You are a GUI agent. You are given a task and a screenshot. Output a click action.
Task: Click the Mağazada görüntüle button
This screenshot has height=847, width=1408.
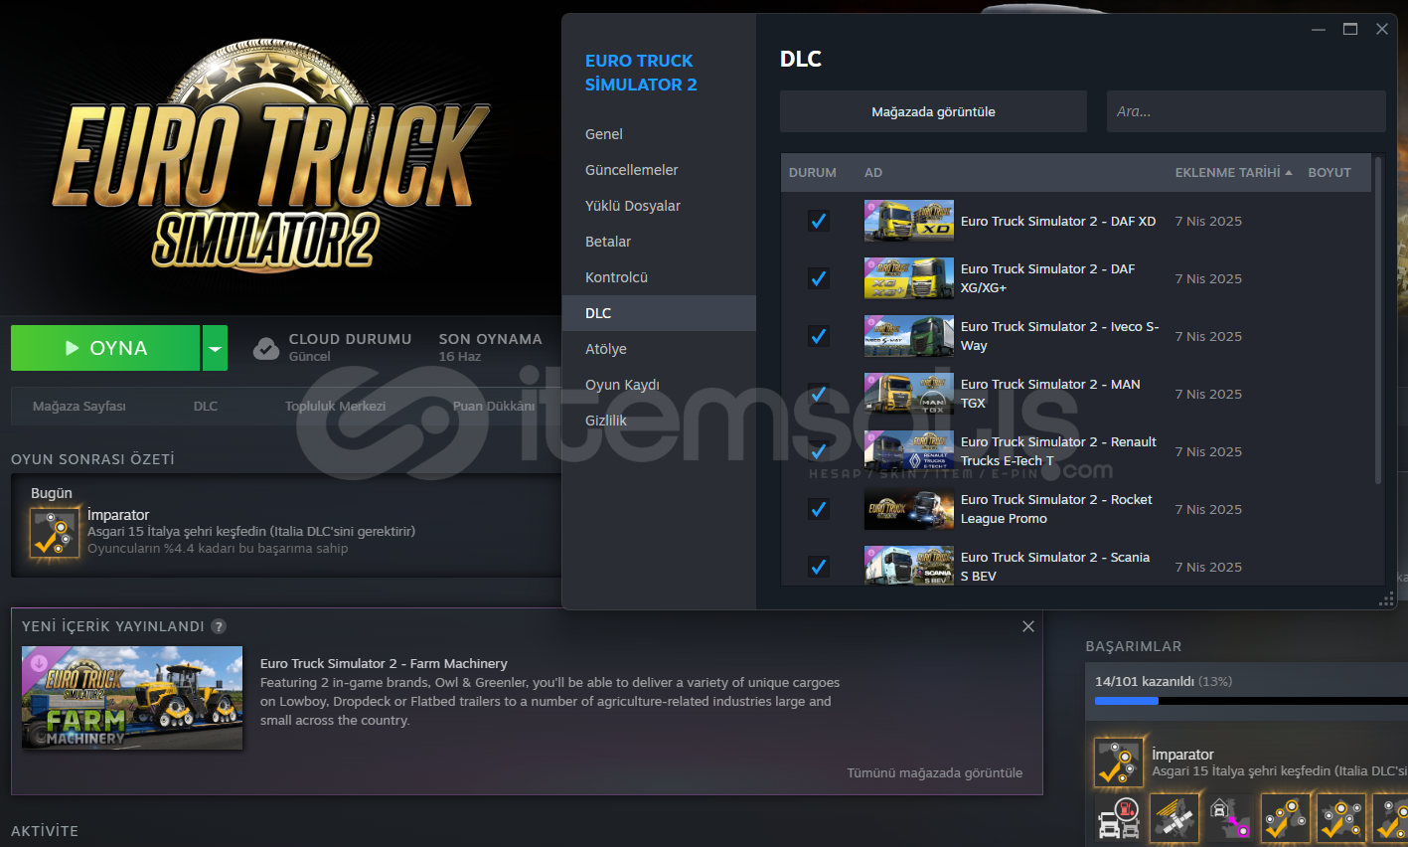(933, 111)
